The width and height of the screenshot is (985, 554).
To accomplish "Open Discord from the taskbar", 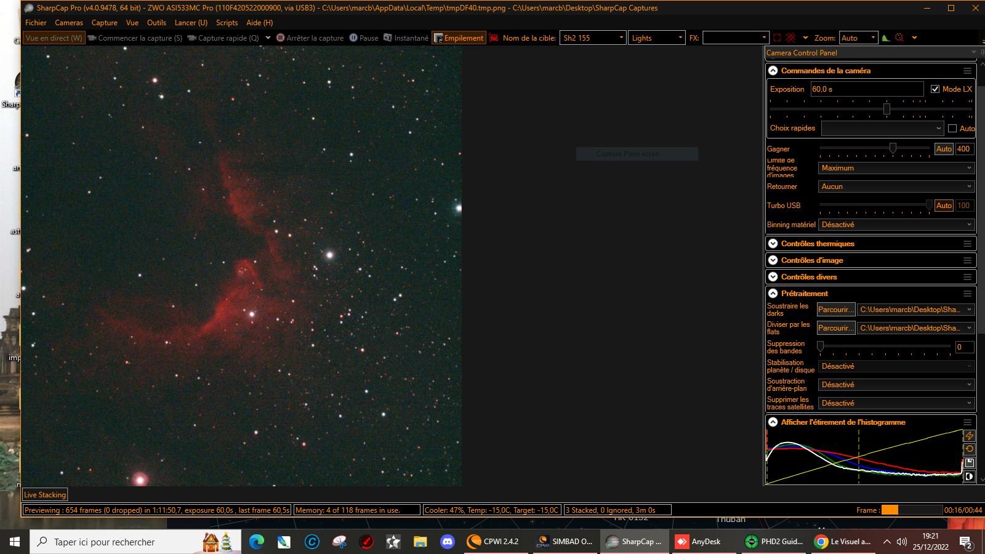I will 448,542.
